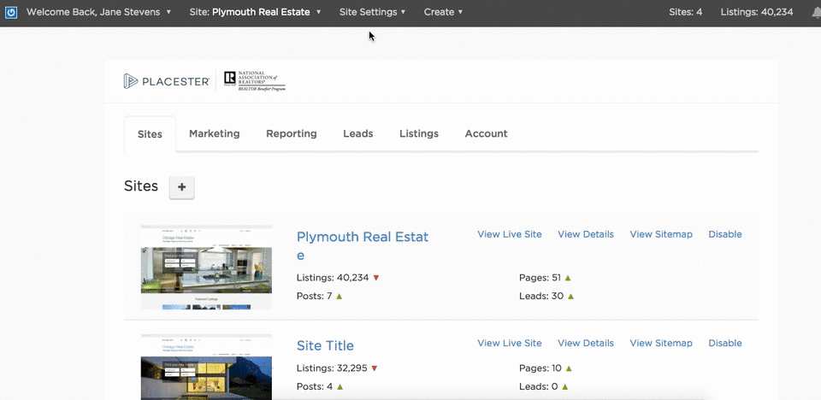Disable the Plymouth Real Estate site
Image resolution: width=821 pixels, height=400 pixels.
pyautogui.click(x=724, y=234)
